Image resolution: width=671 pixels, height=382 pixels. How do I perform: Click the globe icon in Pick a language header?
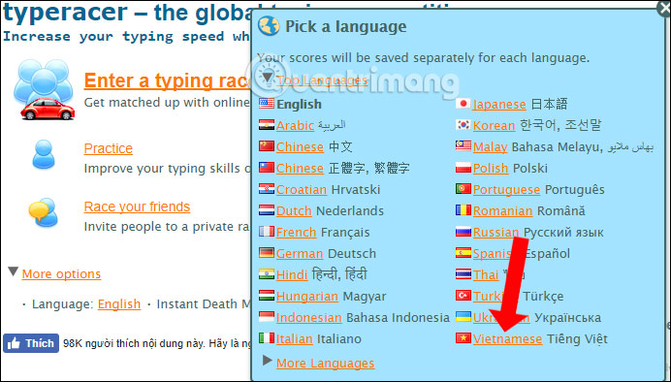click(269, 26)
